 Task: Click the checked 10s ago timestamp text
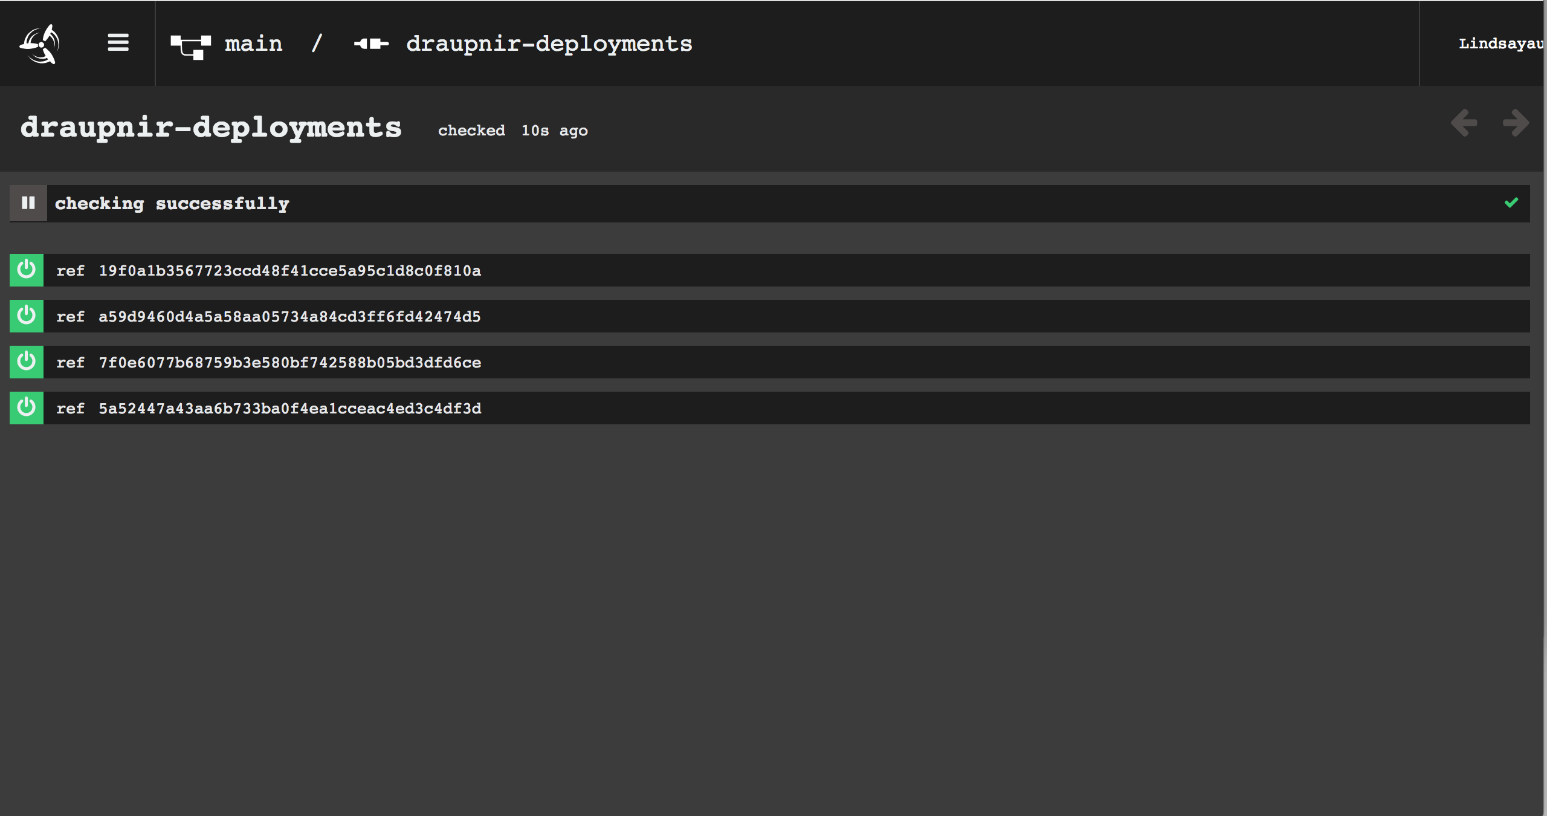(512, 131)
